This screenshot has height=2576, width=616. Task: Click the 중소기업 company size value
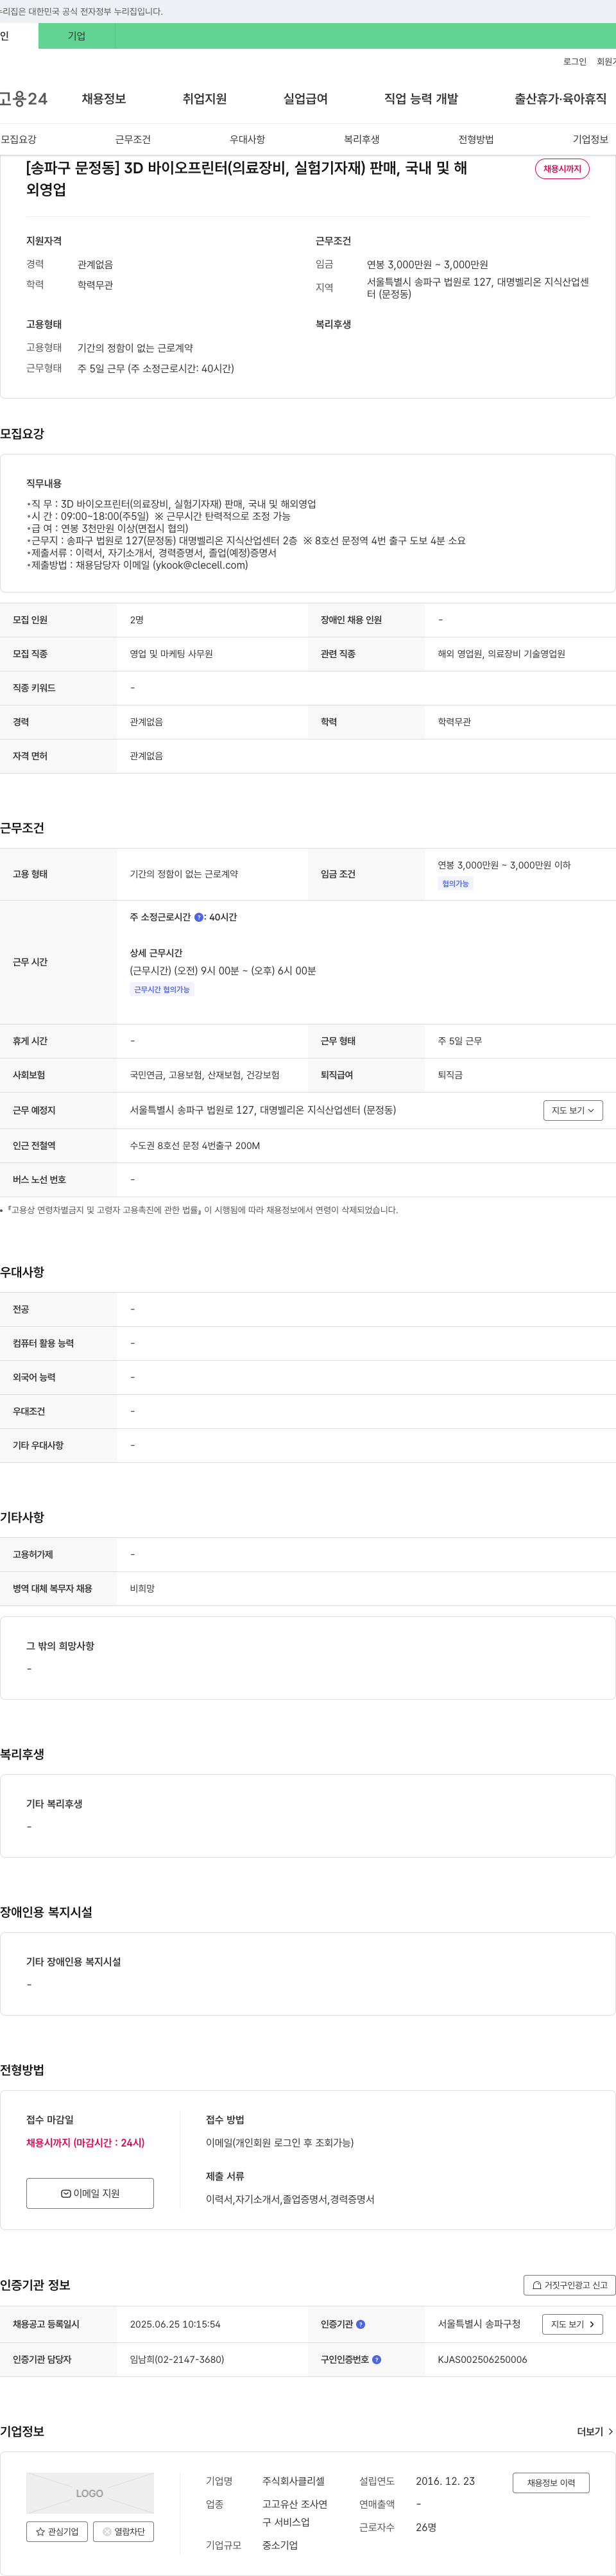pos(280,2545)
